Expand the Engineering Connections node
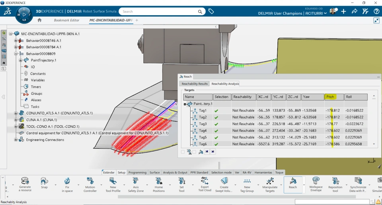This screenshot has width=382, height=205. pyautogui.click(x=16, y=140)
